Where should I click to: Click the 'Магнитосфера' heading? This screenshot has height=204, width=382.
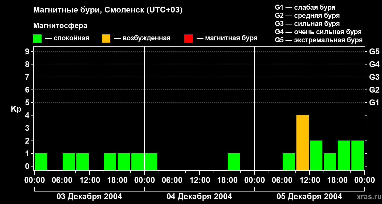pyautogui.click(x=60, y=26)
